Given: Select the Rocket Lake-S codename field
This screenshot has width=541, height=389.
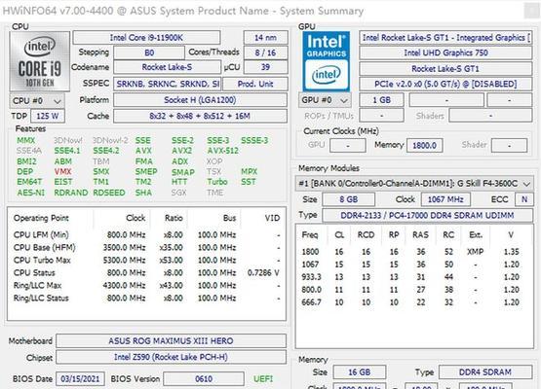Looking at the screenshot, I should tap(167, 67).
